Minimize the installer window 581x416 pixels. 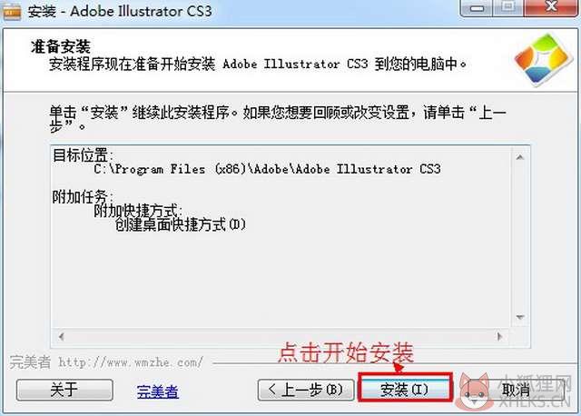point(478,8)
